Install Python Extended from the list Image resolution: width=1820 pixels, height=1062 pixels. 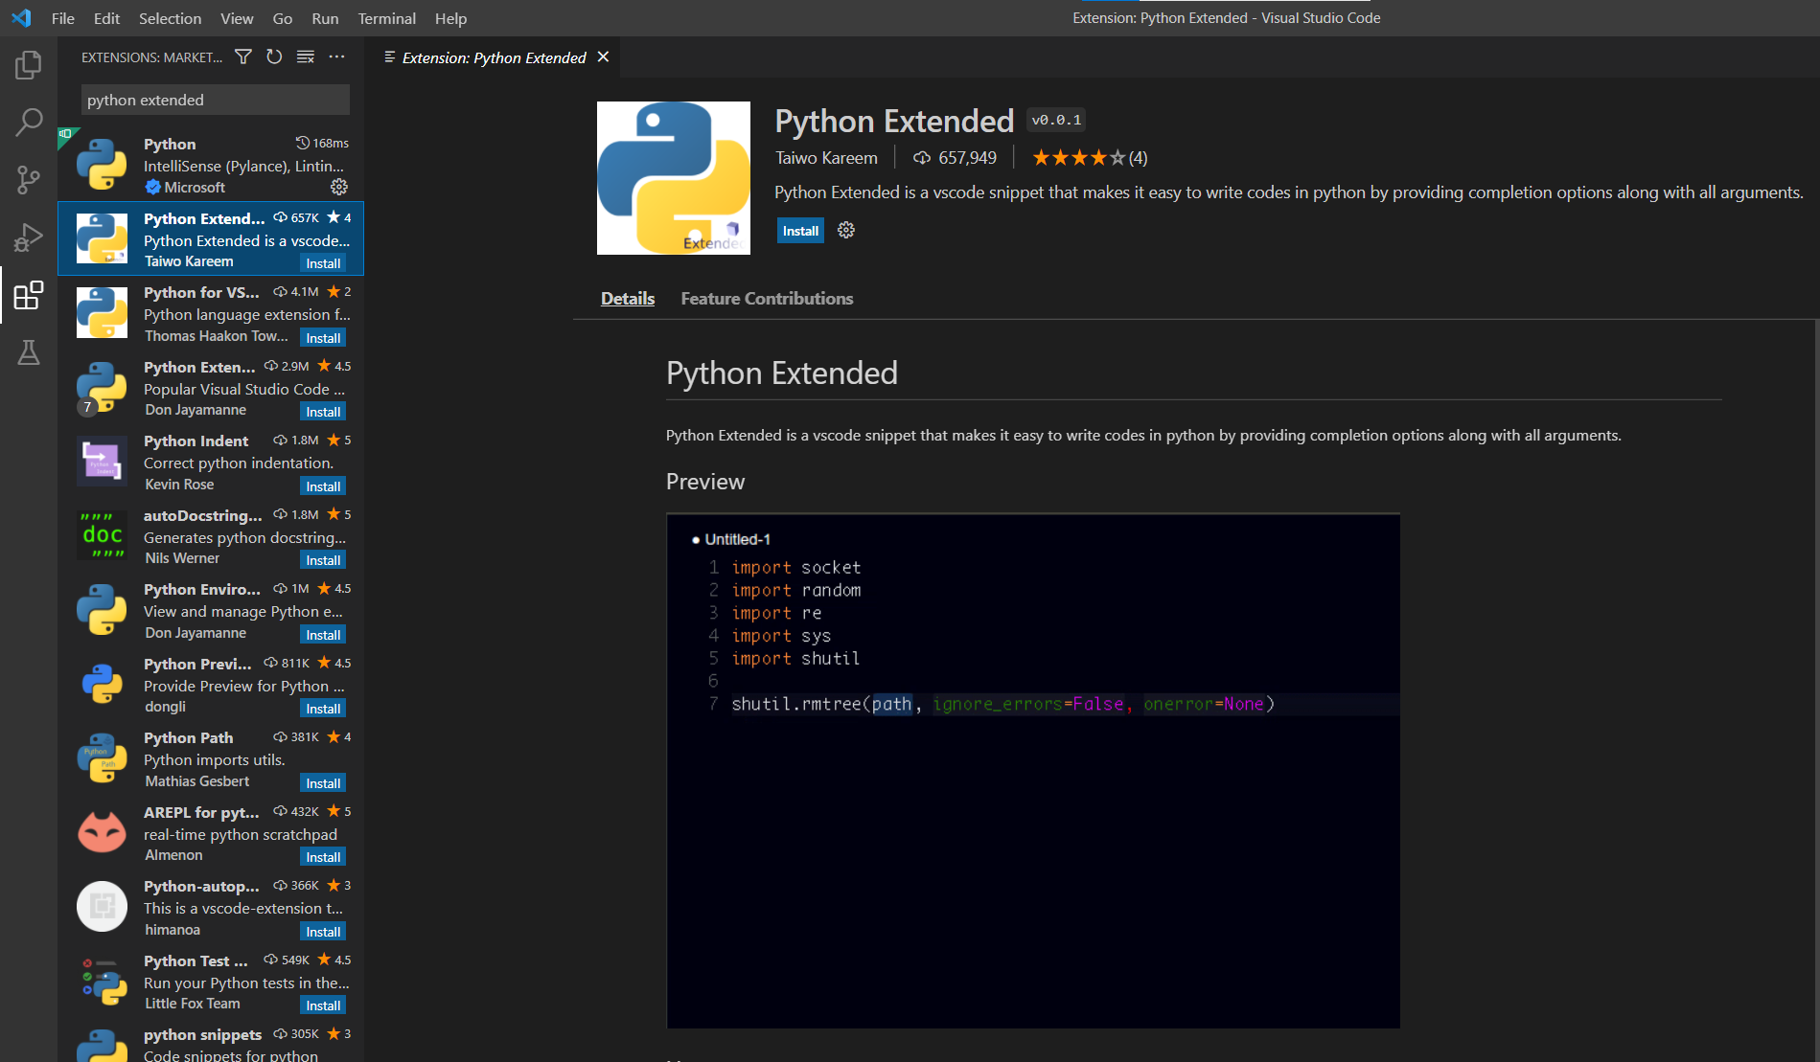pyautogui.click(x=323, y=263)
